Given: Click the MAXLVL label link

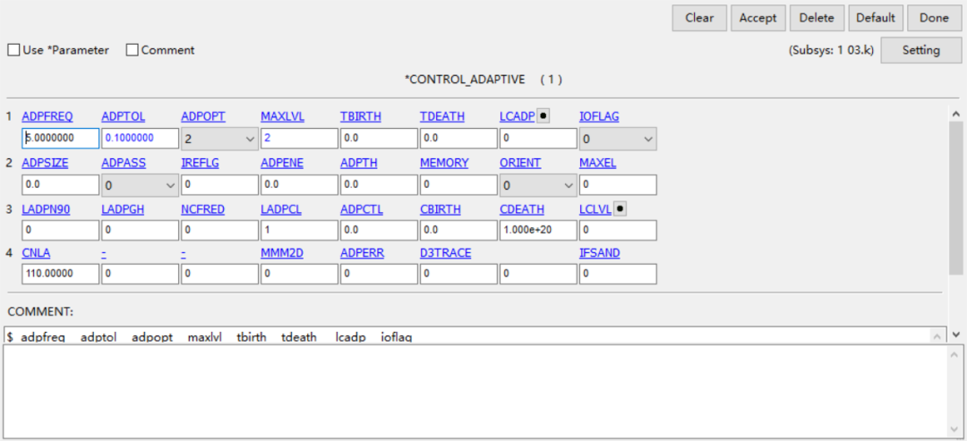Looking at the screenshot, I should (282, 116).
